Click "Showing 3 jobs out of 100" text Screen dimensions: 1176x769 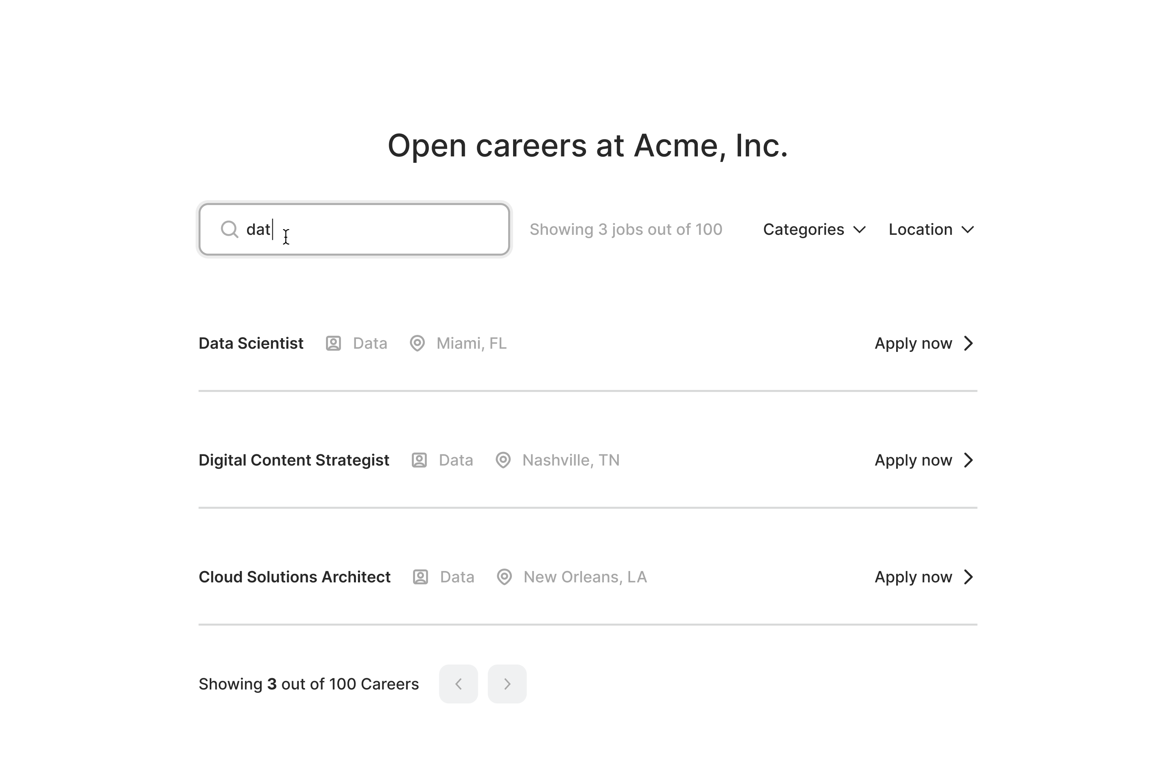point(626,229)
